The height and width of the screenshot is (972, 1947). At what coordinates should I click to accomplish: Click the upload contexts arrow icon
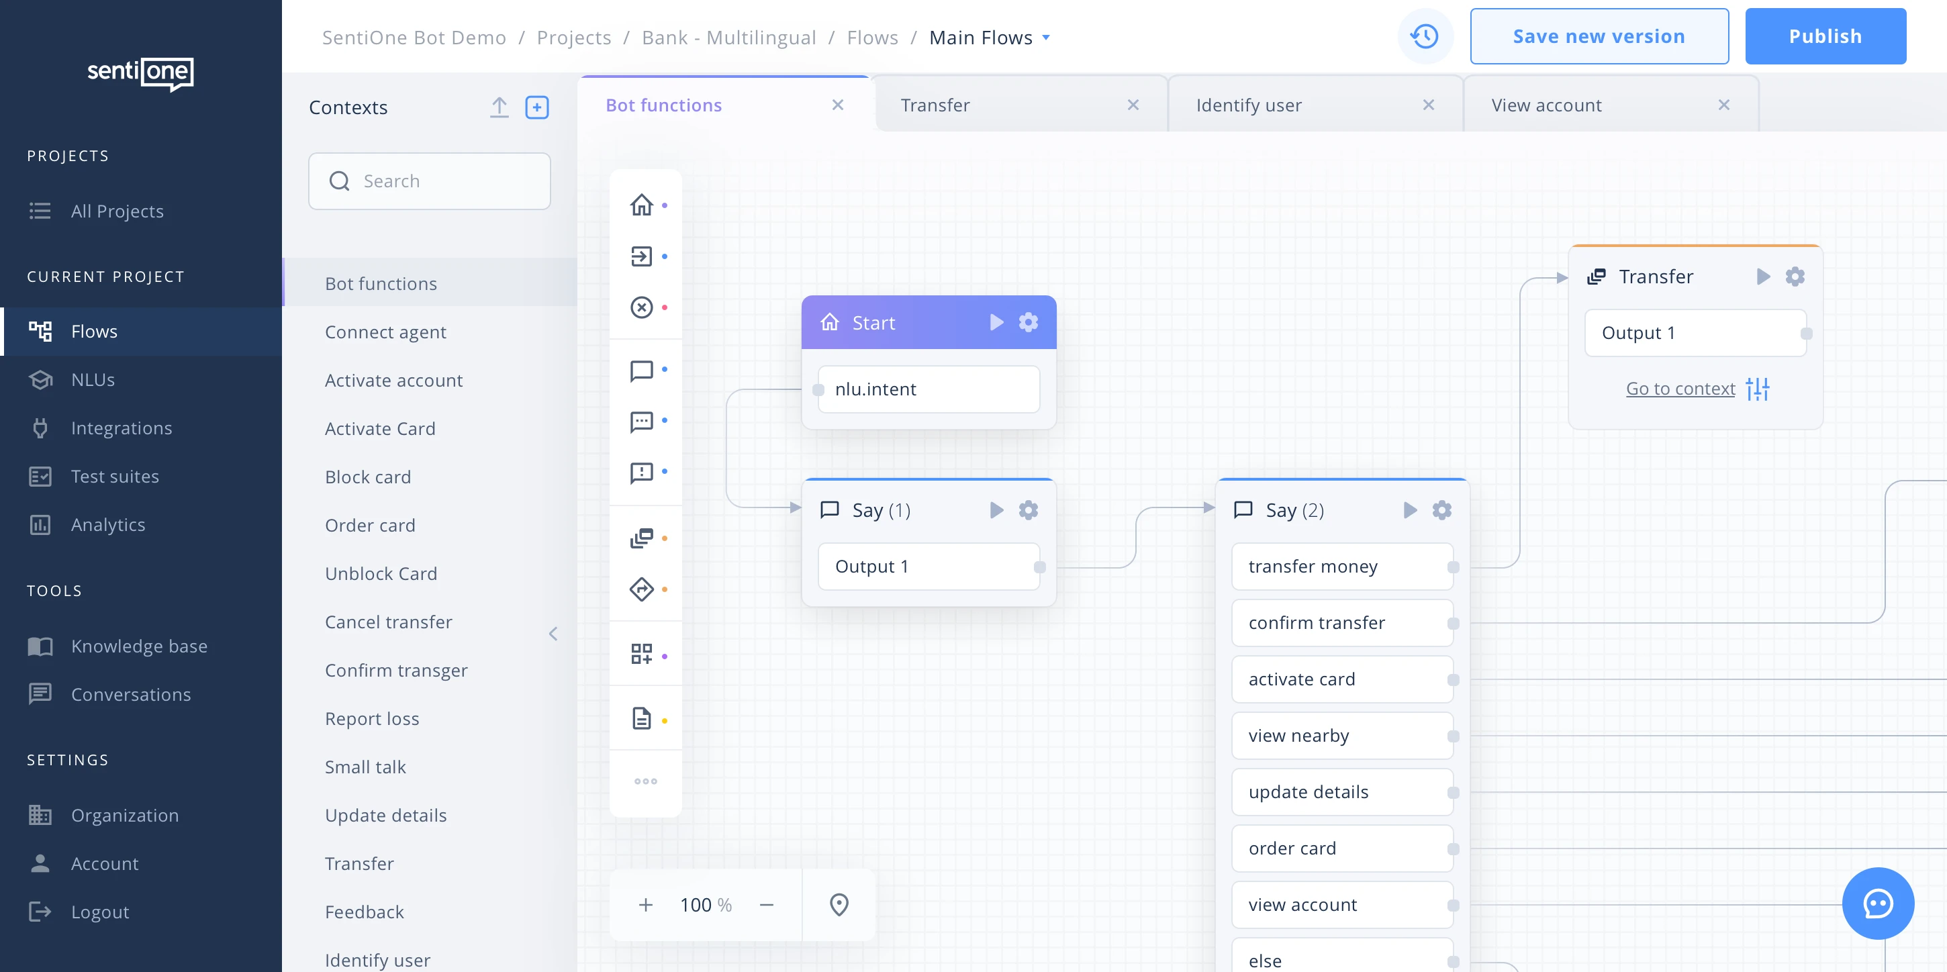point(499,107)
